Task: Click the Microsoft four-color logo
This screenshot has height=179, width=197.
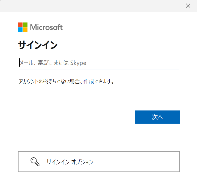Action: pyautogui.click(x=23, y=27)
